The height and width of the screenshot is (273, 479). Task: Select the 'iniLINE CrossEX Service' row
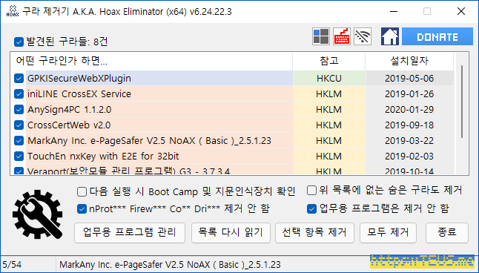click(232, 94)
